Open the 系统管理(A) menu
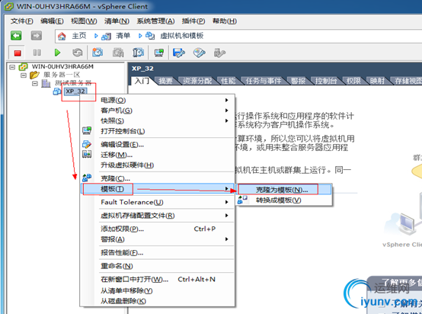The width and height of the screenshot is (422, 314). [x=155, y=21]
